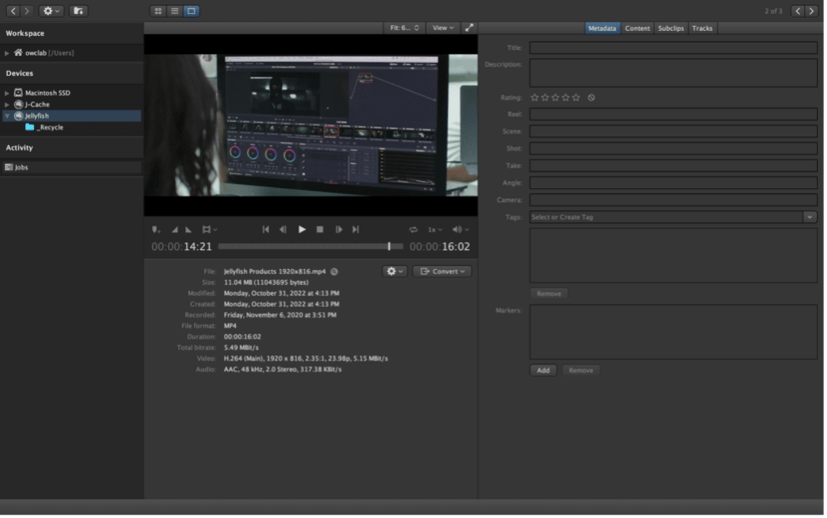Play the video clip
Screen dimensions: 827x518
click(302, 229)
